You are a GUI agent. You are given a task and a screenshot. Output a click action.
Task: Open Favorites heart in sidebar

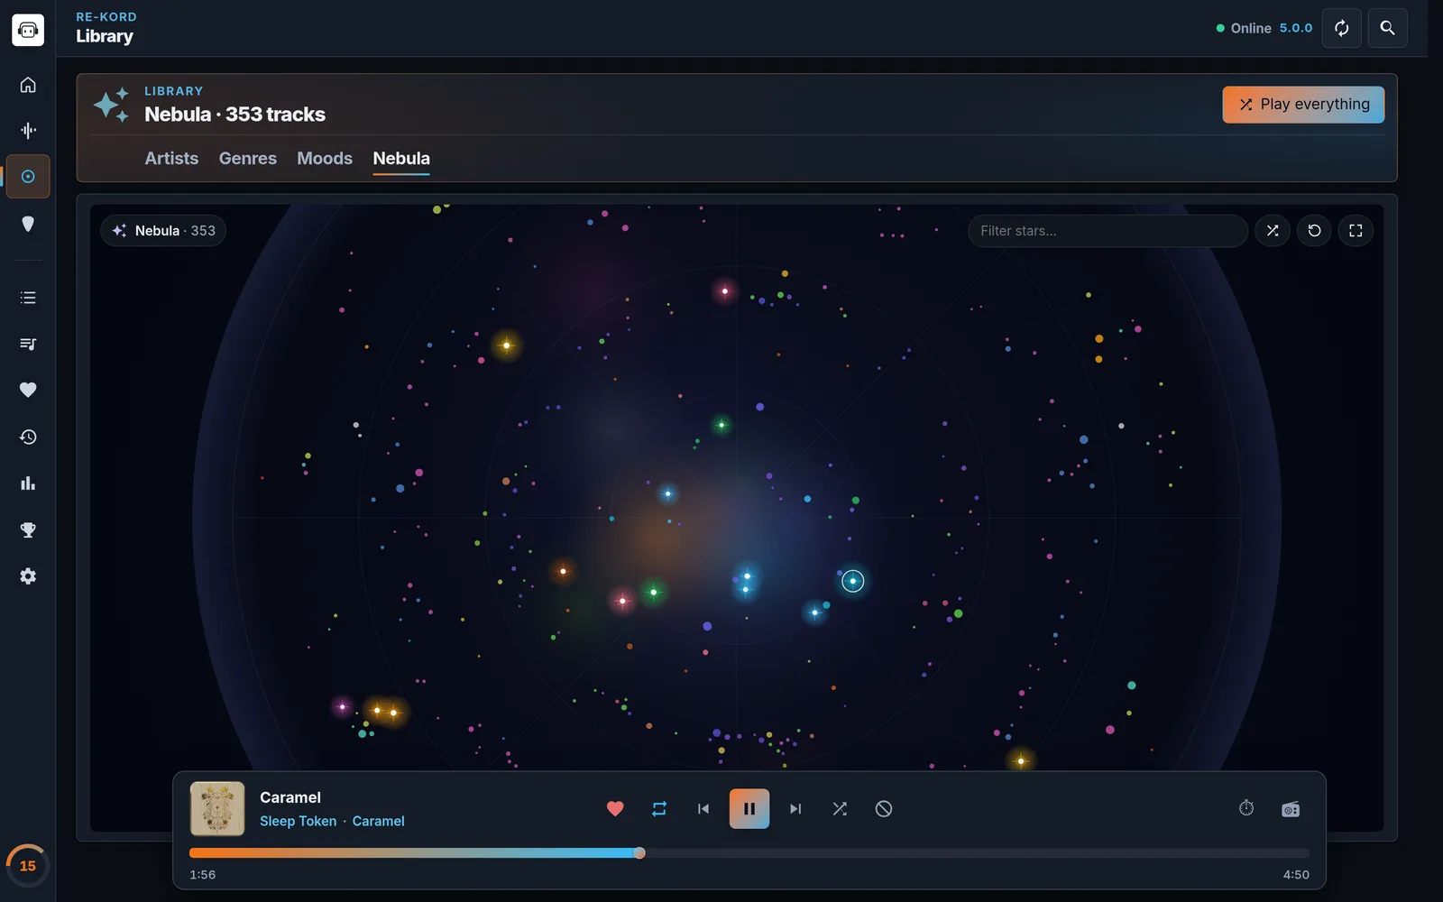click(x=28, y=390)
